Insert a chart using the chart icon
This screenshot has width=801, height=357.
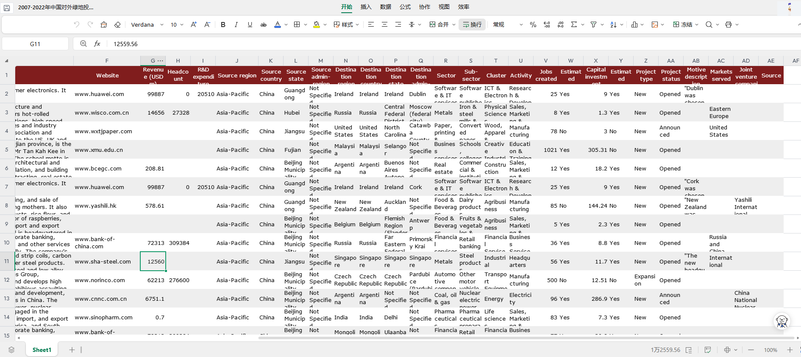pos(634,25)
